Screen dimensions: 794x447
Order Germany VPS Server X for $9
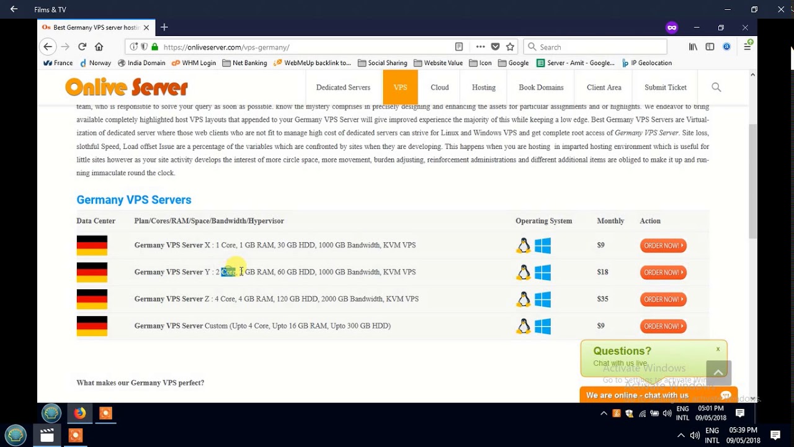coord(663,246)
